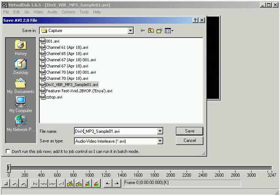Image resolution: width=280 pixels, height=195 pixels.
Task: Jump to start of video
Action: pos(35,183)
